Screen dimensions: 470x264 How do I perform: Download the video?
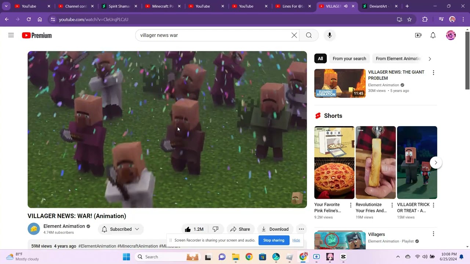coord(275,229)
